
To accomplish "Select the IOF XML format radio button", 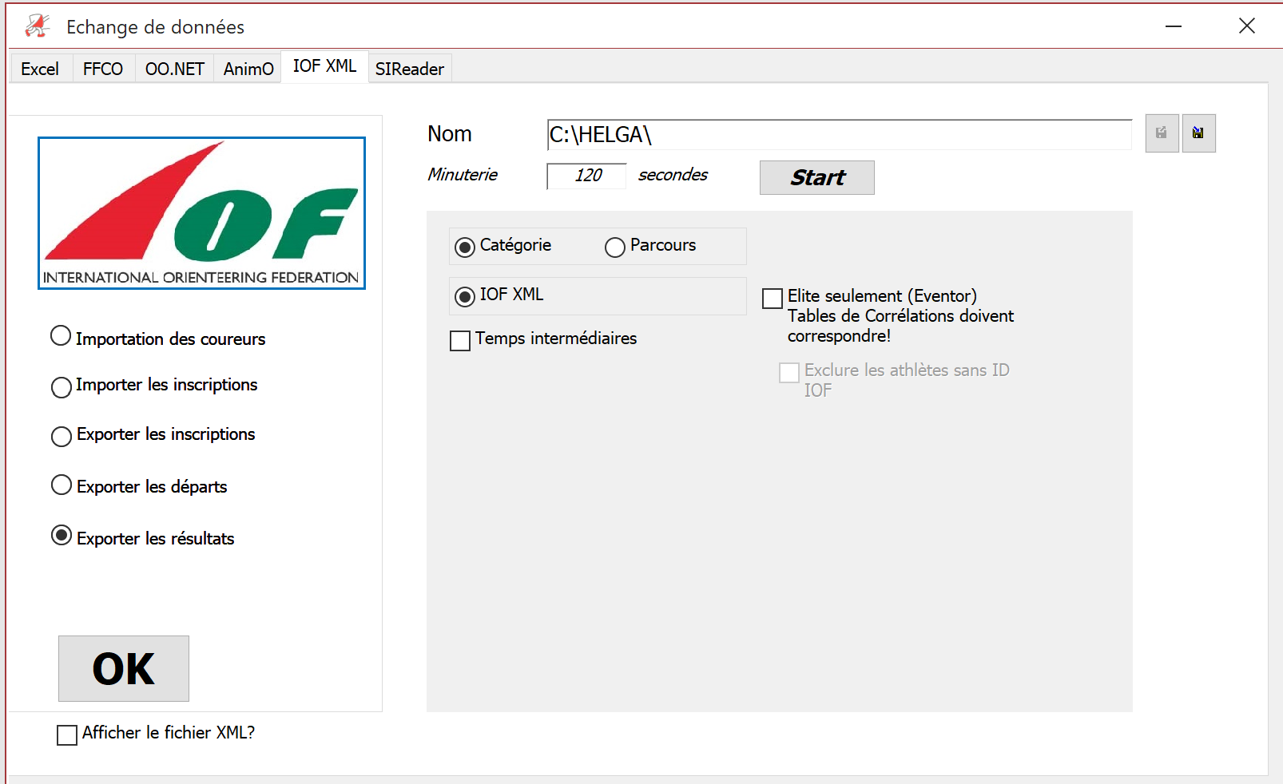I will (x=465, y=297).
